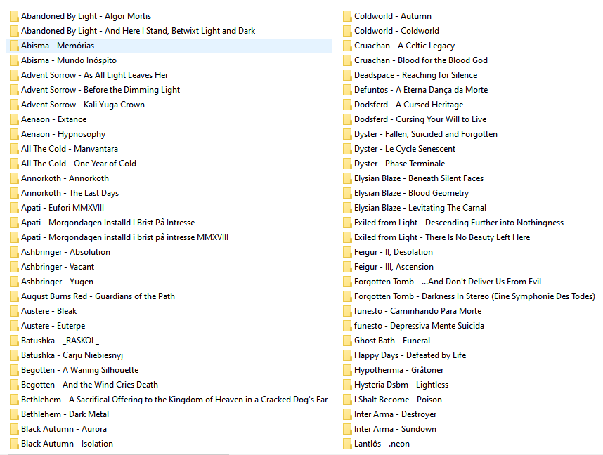Select 'Black Autumn - Aurora' folder name

point(64,429)
